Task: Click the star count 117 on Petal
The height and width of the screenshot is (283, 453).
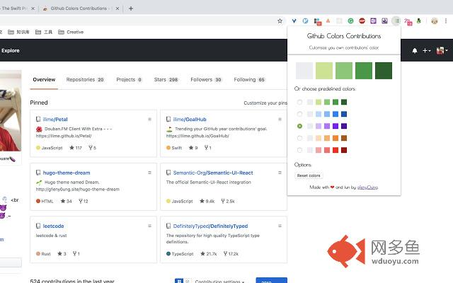Action: tap(76, 148)
